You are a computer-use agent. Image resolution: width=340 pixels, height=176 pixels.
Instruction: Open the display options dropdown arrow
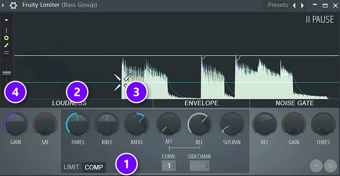point(6,20)
